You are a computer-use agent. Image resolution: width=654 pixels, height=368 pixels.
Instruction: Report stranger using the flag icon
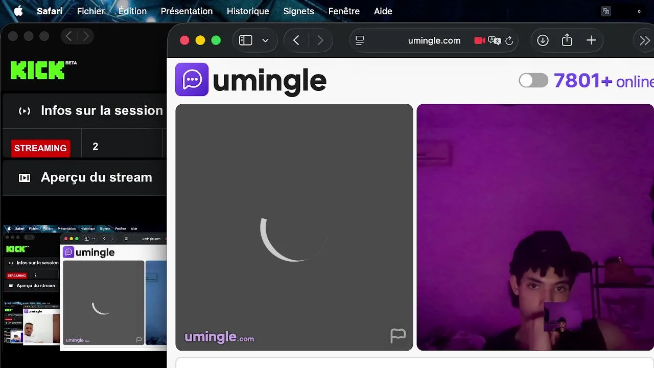398,335
